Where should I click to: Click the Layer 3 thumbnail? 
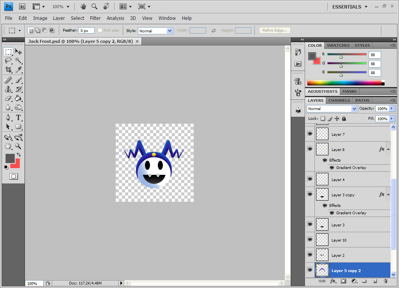tap(322, 224)
